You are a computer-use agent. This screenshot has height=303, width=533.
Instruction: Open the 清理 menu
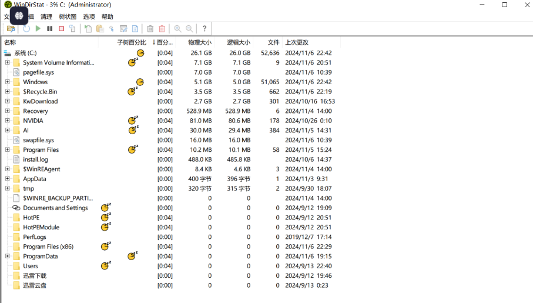pos(46,16)
